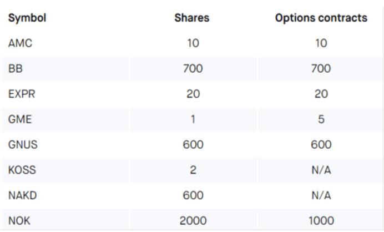
Task: Click the GNUS symbol cell
Action: point(23,145)
